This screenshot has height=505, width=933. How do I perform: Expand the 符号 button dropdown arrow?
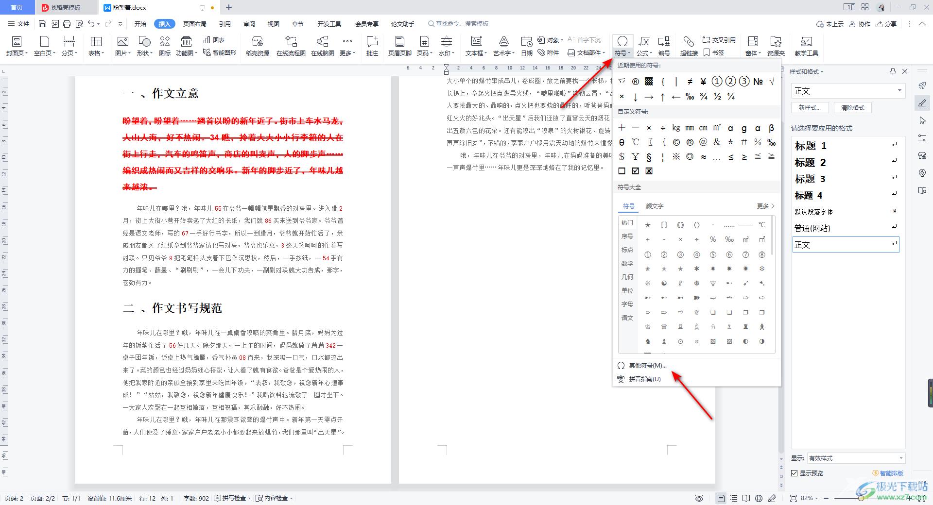629,53
